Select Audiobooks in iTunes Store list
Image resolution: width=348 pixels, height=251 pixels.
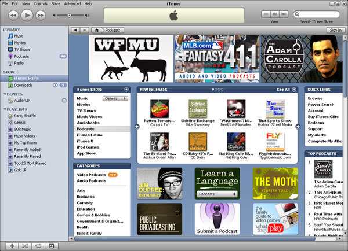[x=88, y=123]
